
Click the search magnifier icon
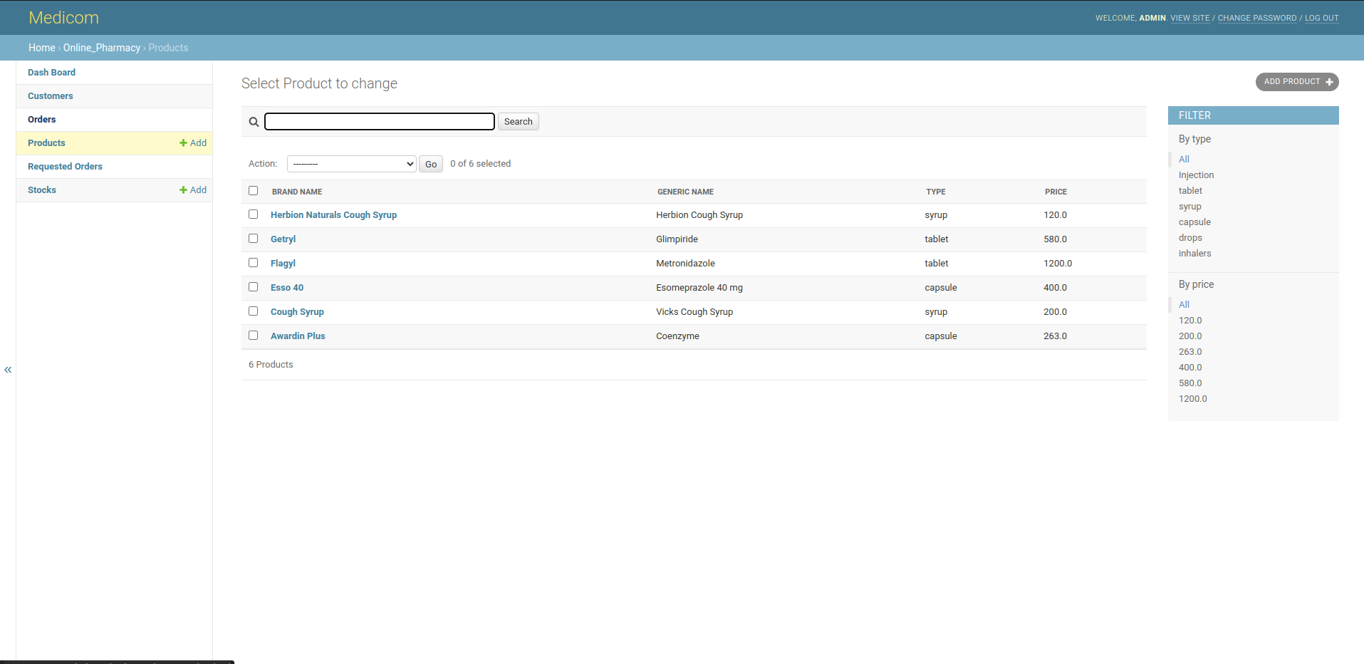[x=254, y=122]
